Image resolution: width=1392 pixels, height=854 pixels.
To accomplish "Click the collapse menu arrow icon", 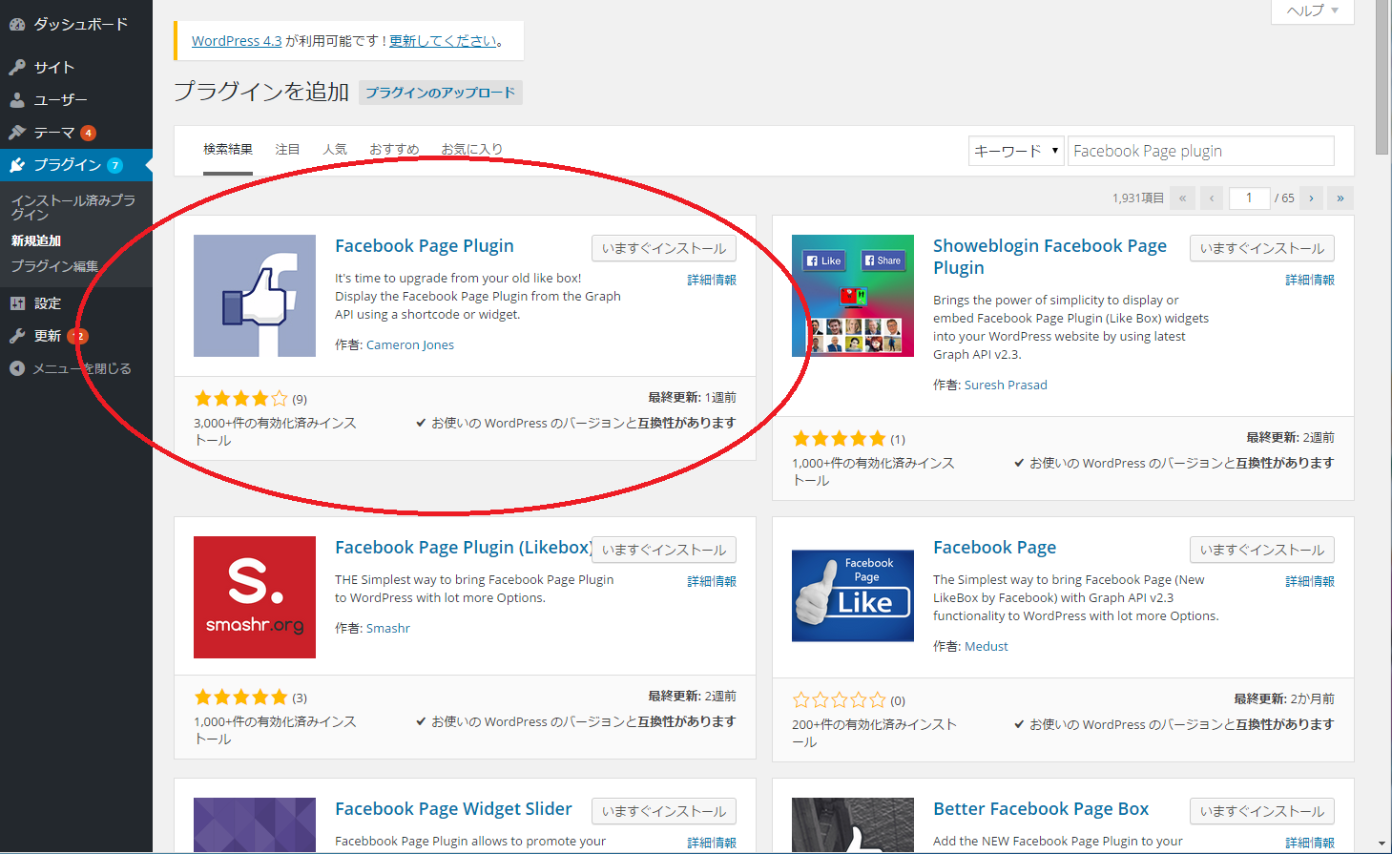I will click(x=17, y=368).
